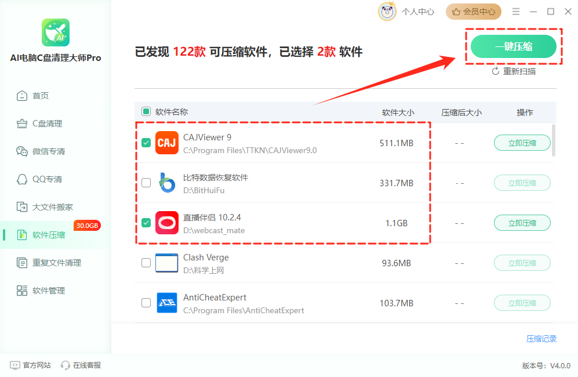Screen dimensions: 578x377
Task: Click 立即压缩 for 比特数据恢复软件
Action: [522, 183]
